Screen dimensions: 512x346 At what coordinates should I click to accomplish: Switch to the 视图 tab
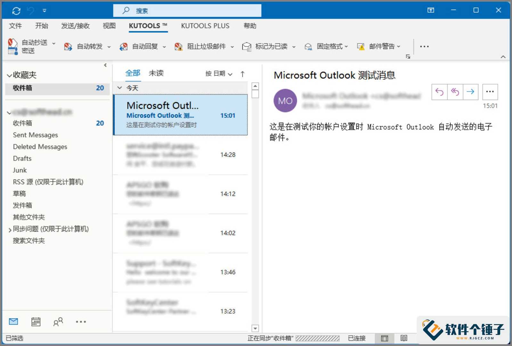pyautogui.click(x=109, y=26)
